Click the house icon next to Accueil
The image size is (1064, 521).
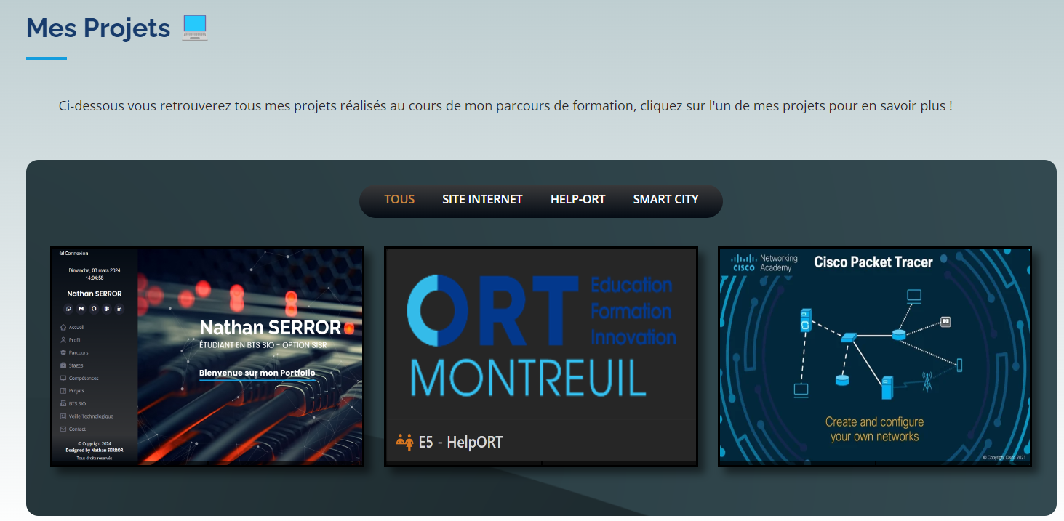pyautogui.click(x=63, y=327)
